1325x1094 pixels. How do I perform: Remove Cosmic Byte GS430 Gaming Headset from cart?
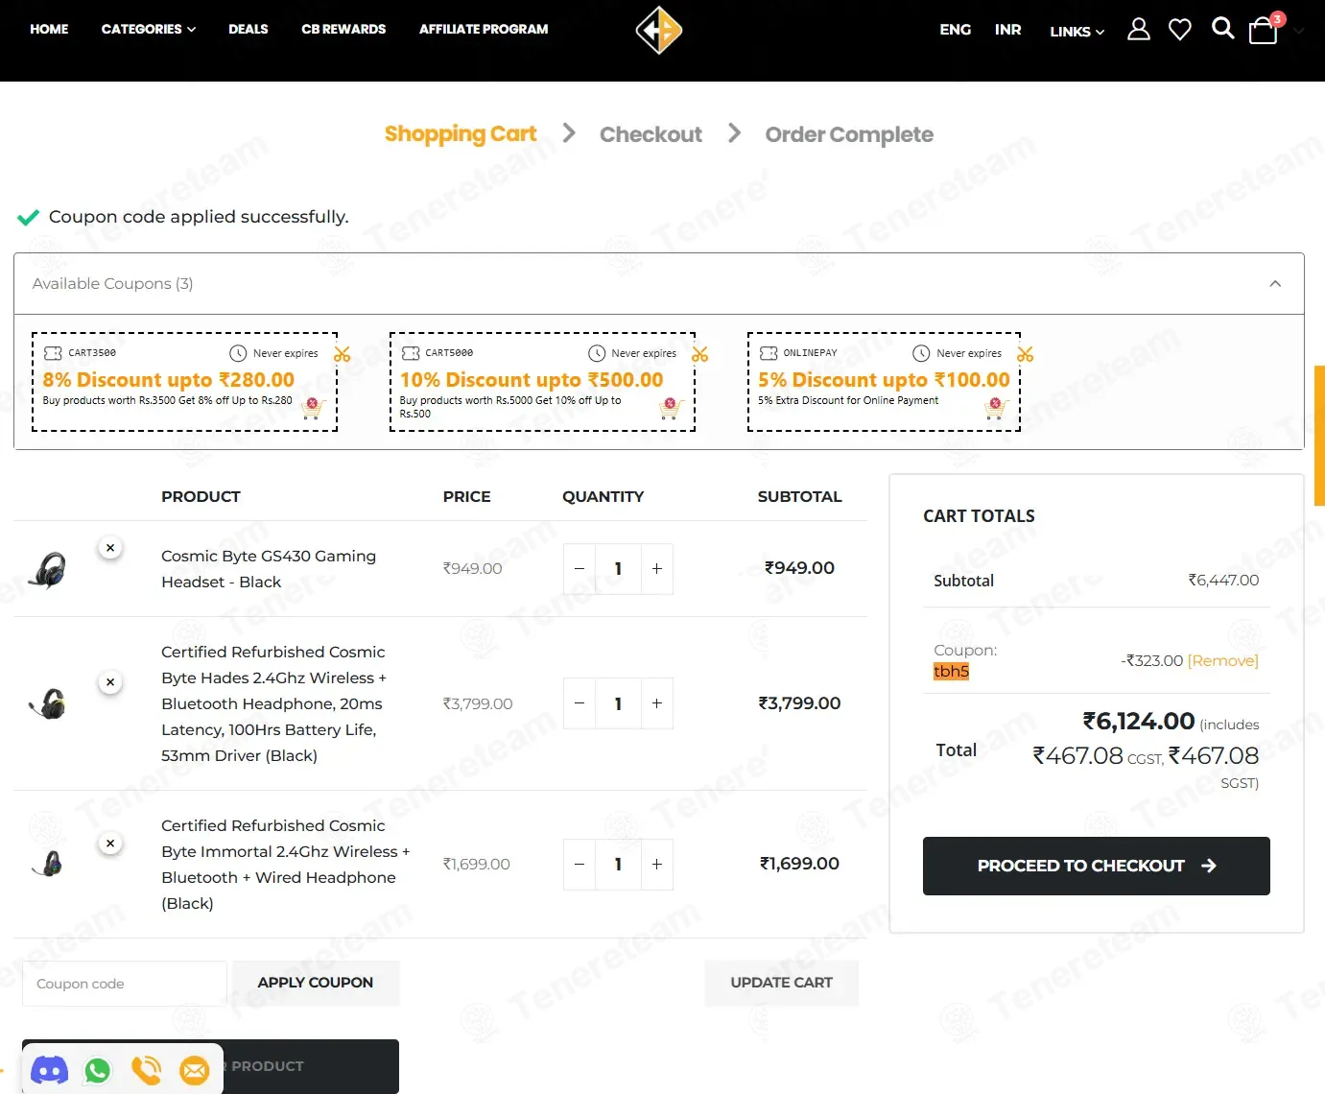click(x=110, y=548)
